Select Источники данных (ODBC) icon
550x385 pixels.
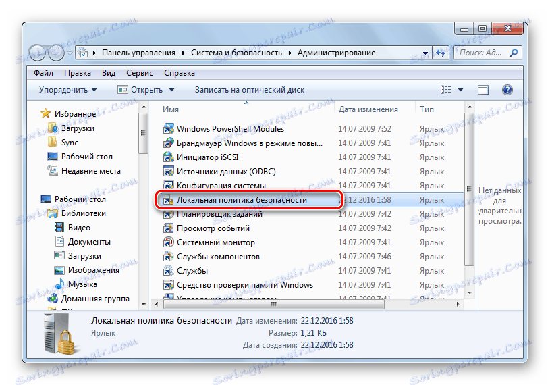coord(168,172)
